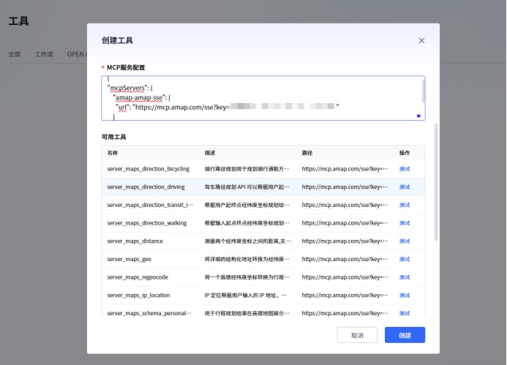Viewport: 507px width, 365px height.
Task: Click the "mcpServers" line in the config
Action: [129, 89]
